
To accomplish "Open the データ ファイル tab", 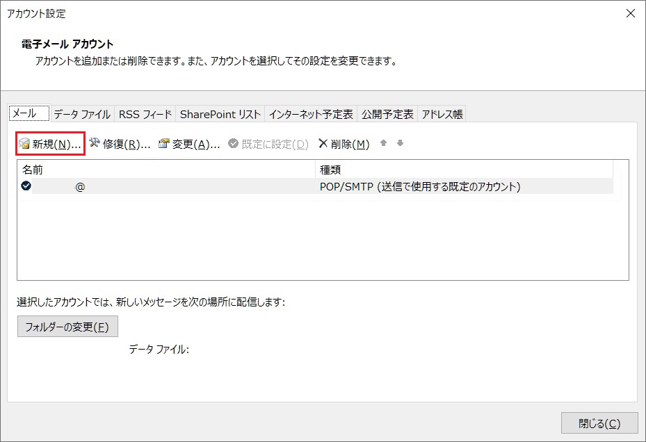I will tap(82, 114).
